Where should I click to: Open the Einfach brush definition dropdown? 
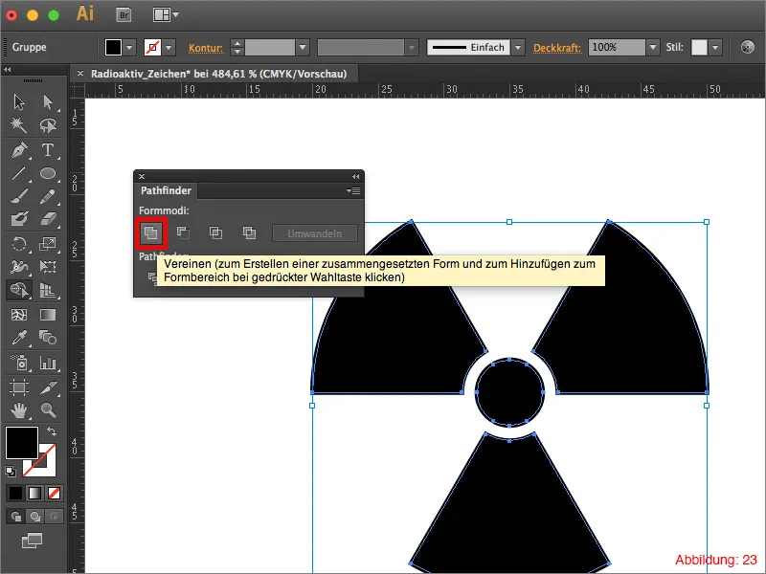(518, 47)
